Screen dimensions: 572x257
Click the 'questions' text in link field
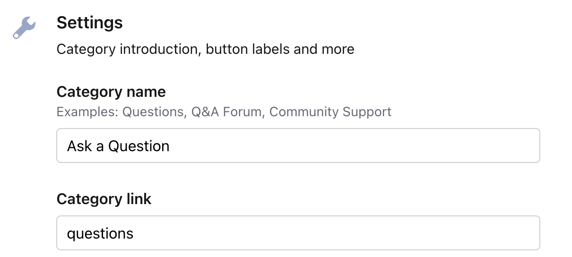(100, 233)
